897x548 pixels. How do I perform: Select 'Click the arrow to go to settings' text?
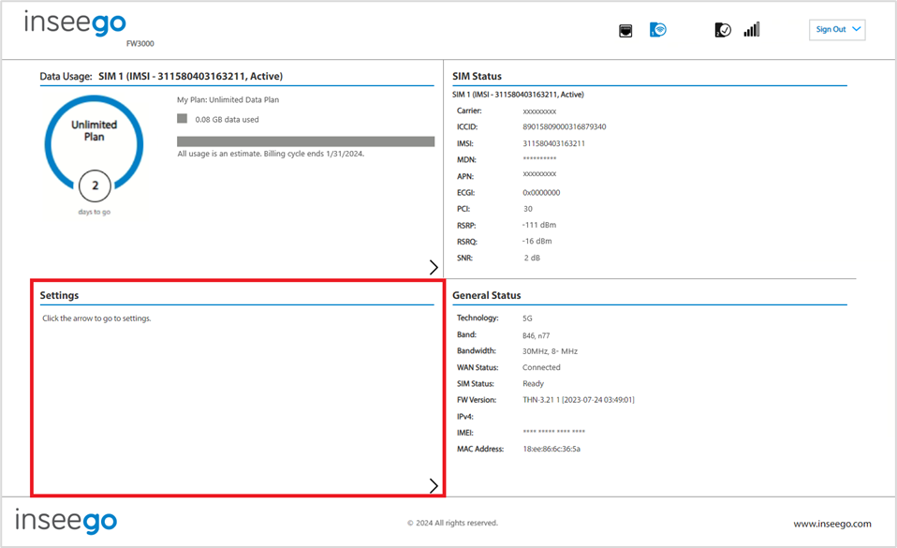[x=96, y=318]
